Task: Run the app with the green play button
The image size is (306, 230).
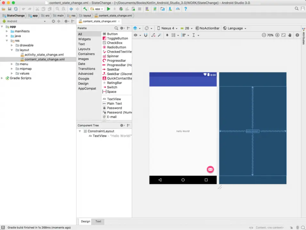Action: pyautogui.click(x=109, y=9)
